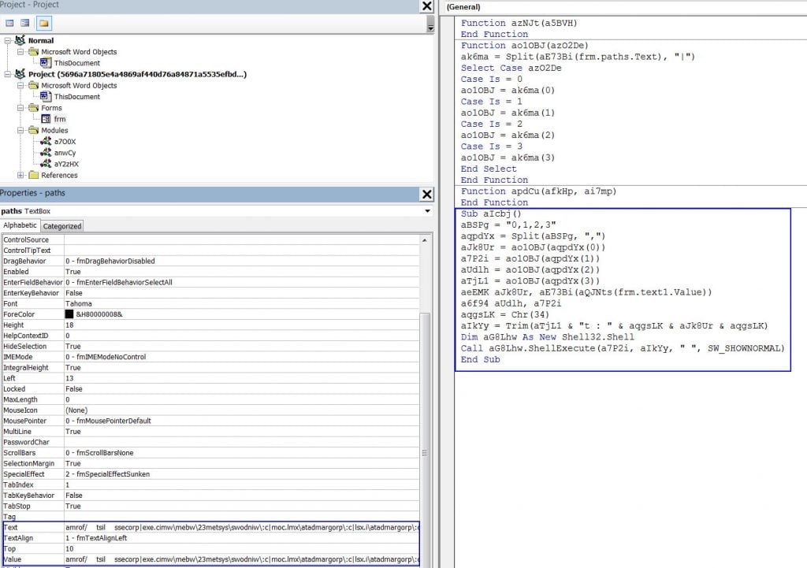Select the References folder label
The height and width of the screenshot is (568, 807).
[59, 176]
